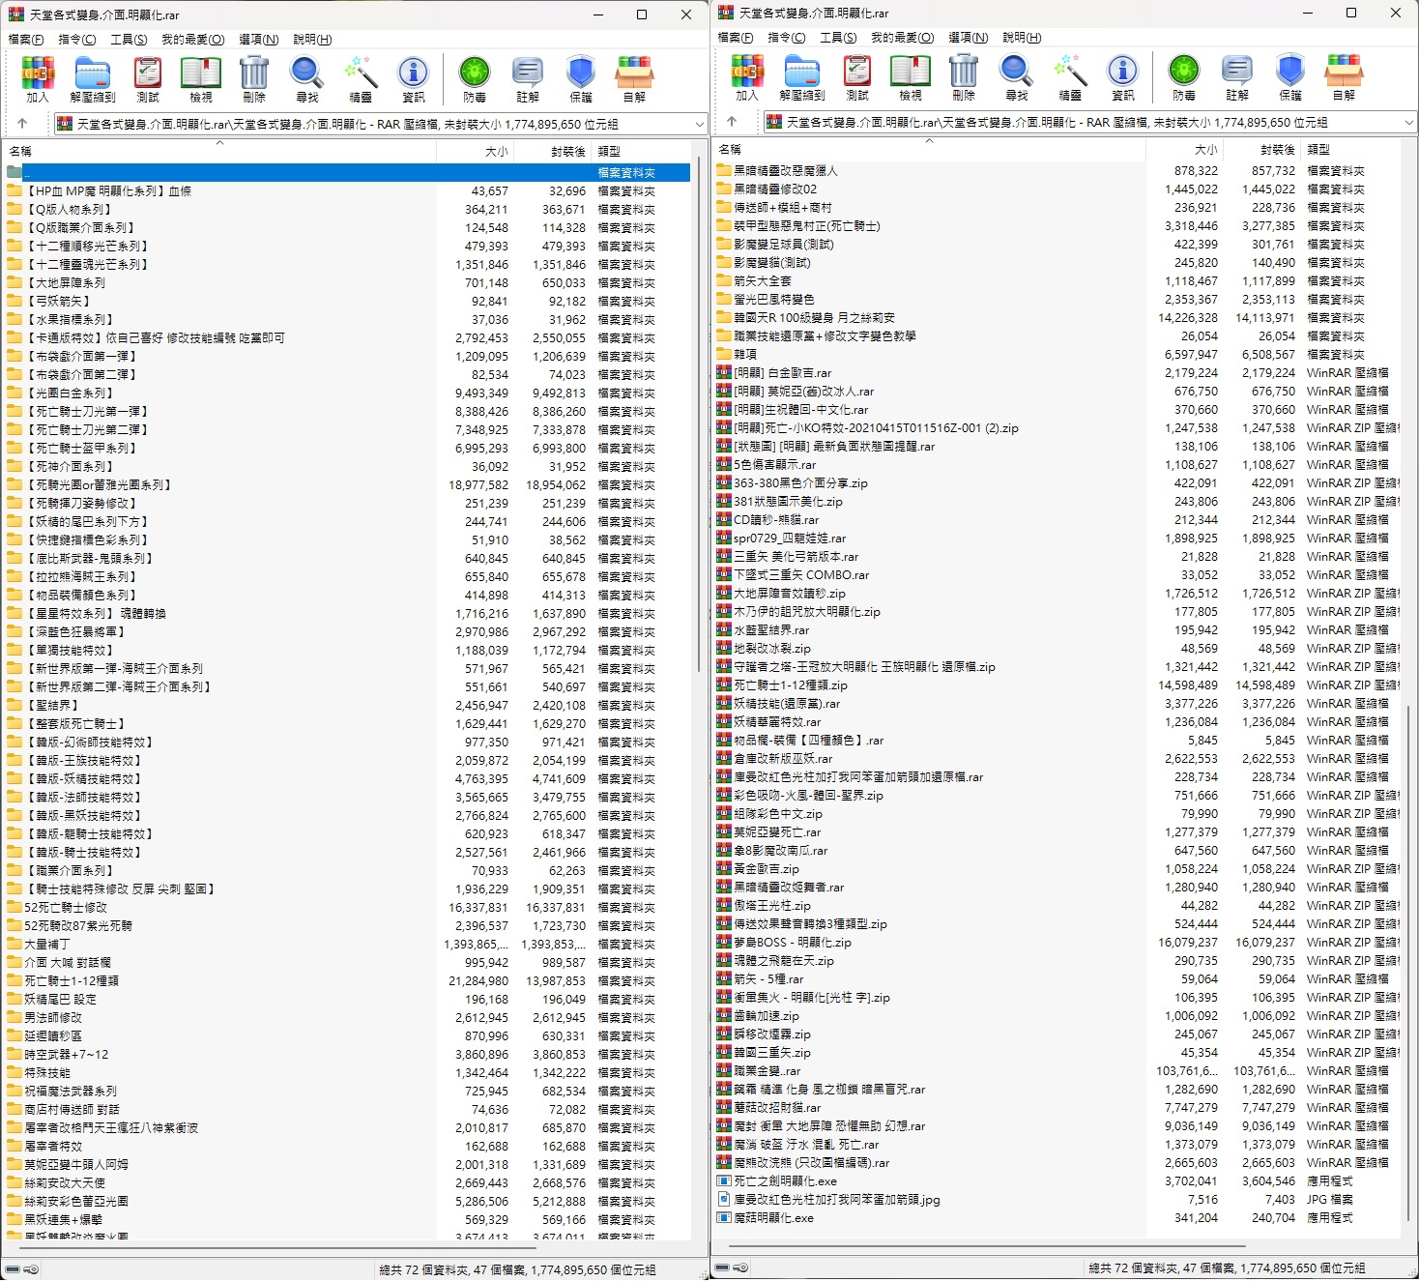
Task: Select folder 絲莉安改大天使
Action: click(x=347, y=1183)
